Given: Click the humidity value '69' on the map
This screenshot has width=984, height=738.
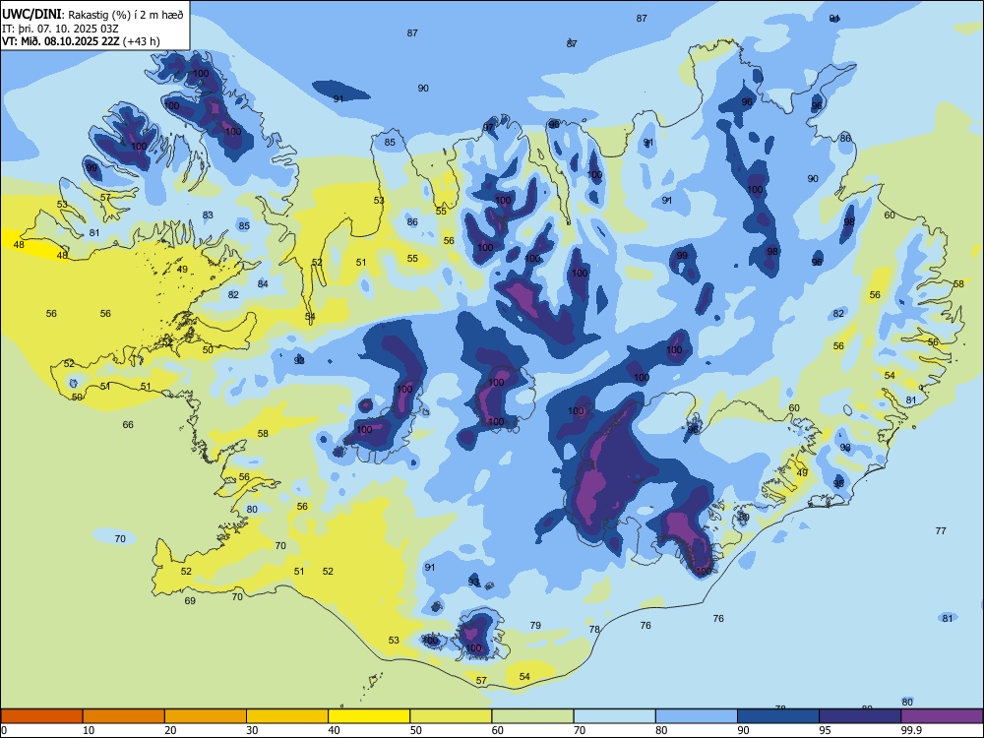Looking at the screenshot, I should pos(190,600).
